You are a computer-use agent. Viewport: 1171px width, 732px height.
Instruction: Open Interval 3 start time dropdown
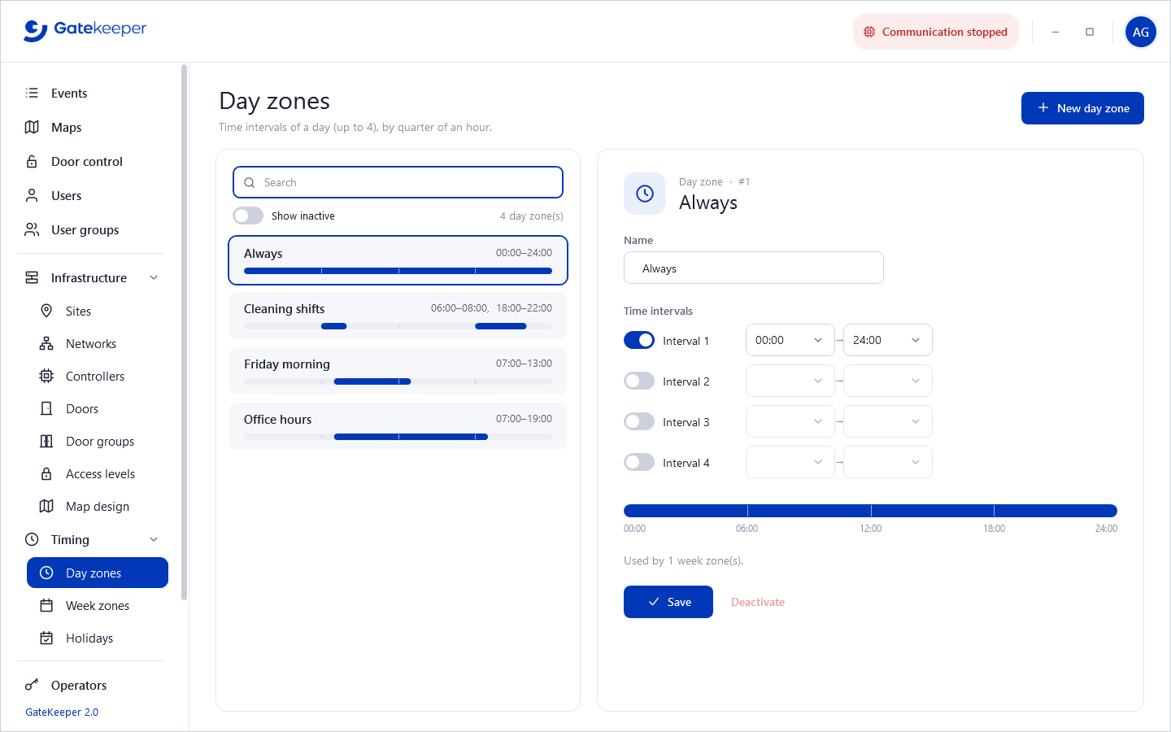(x=790, y=421)
